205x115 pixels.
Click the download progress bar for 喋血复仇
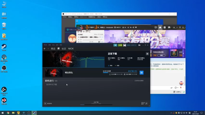click(120, 73)
